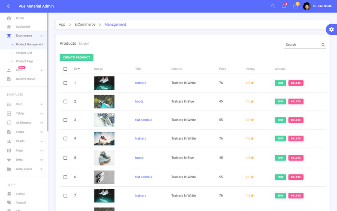Click the CREATE PRODUCT button
Image resolution: width=337 pixels, height=211 pixels.
pos(76,57)
